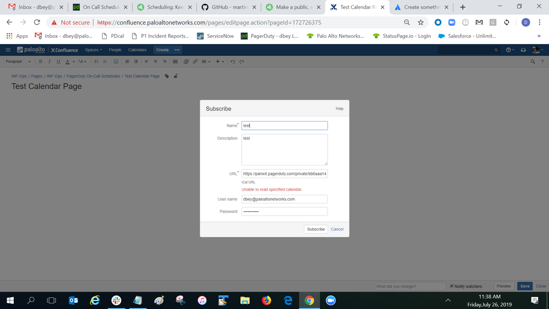The image size is (549, 309).
Task: Click the Create button in Confluence header
Action: click(x=162, y=49)
